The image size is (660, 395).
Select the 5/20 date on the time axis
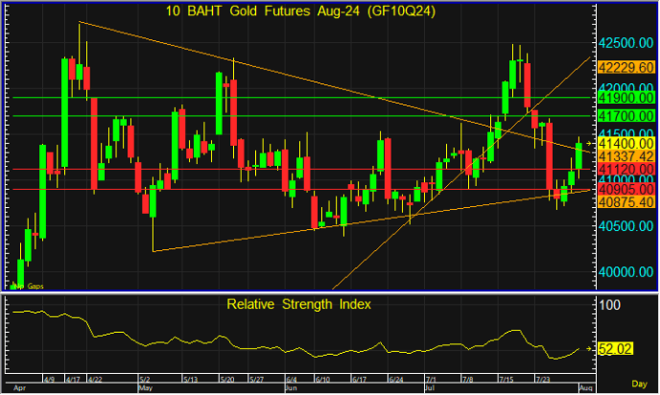pos(228,379)
